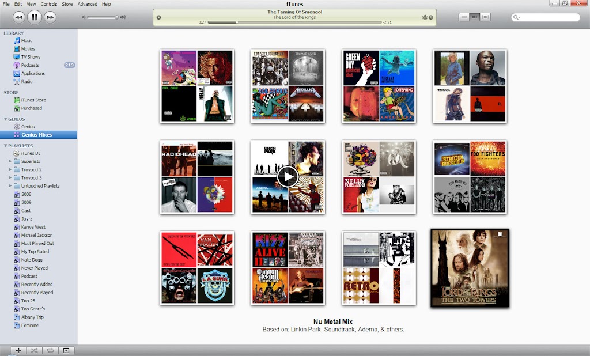Open the Controls menu
This screenshot has width=590, height=356.
(x=49, y=4)
